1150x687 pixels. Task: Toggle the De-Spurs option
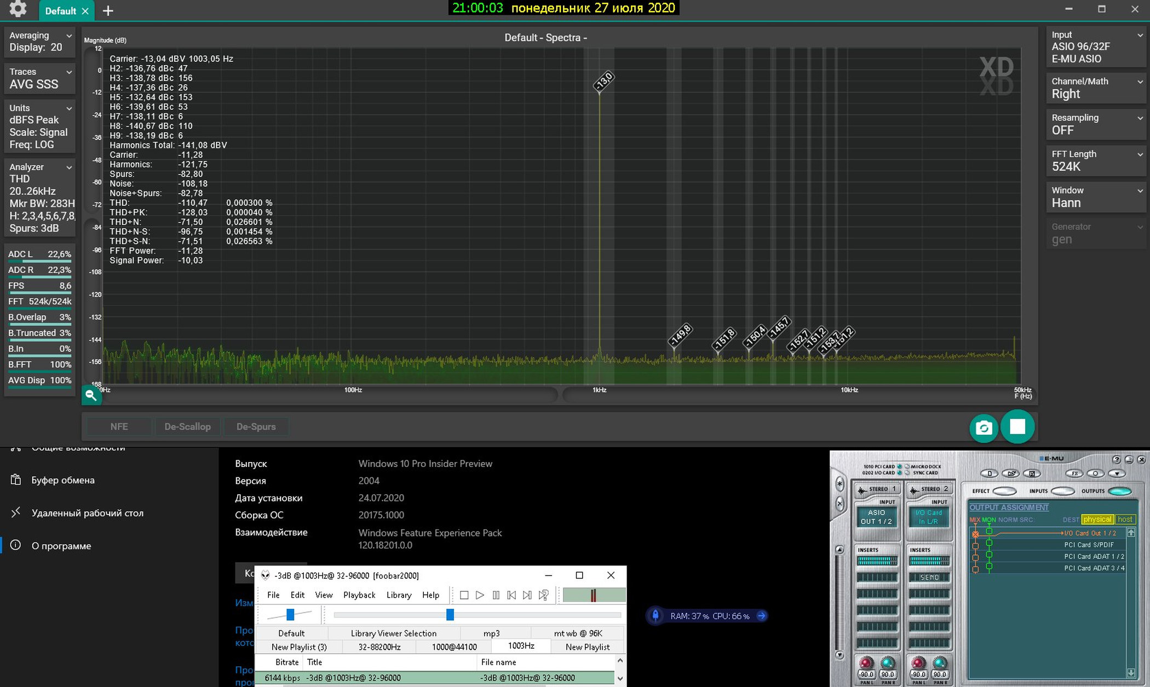tap(256, 427)
